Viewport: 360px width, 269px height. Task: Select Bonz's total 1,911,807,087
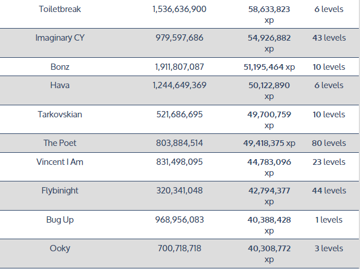click(179, 67)
